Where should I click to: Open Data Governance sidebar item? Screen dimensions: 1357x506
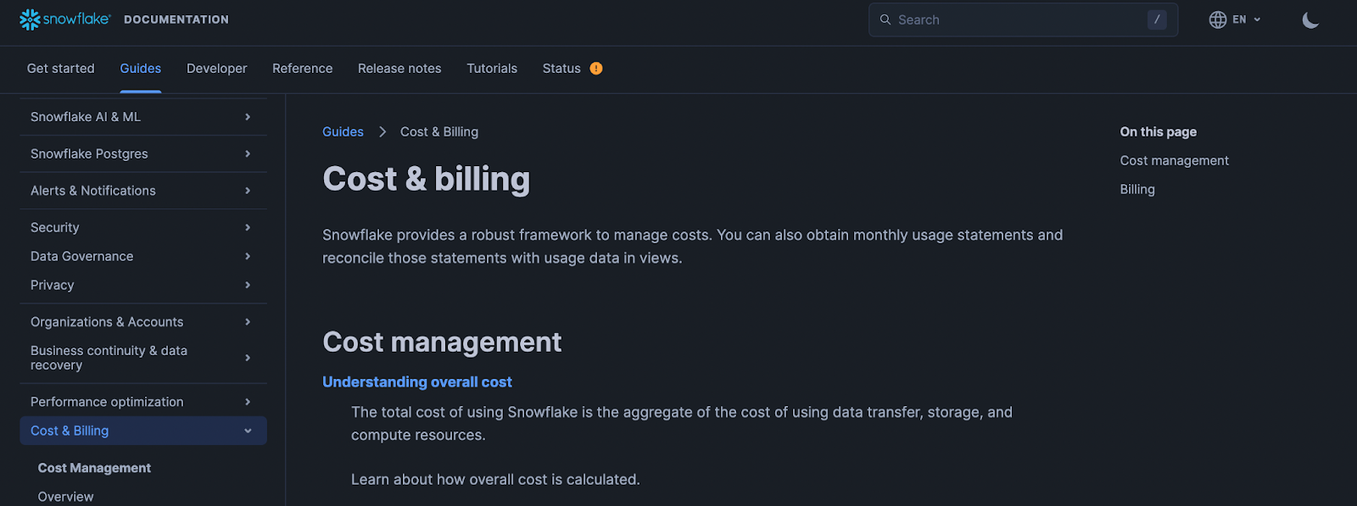pos(82,256)
